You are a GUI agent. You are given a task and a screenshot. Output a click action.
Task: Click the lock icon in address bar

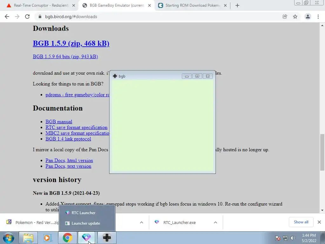coord(40,17)
